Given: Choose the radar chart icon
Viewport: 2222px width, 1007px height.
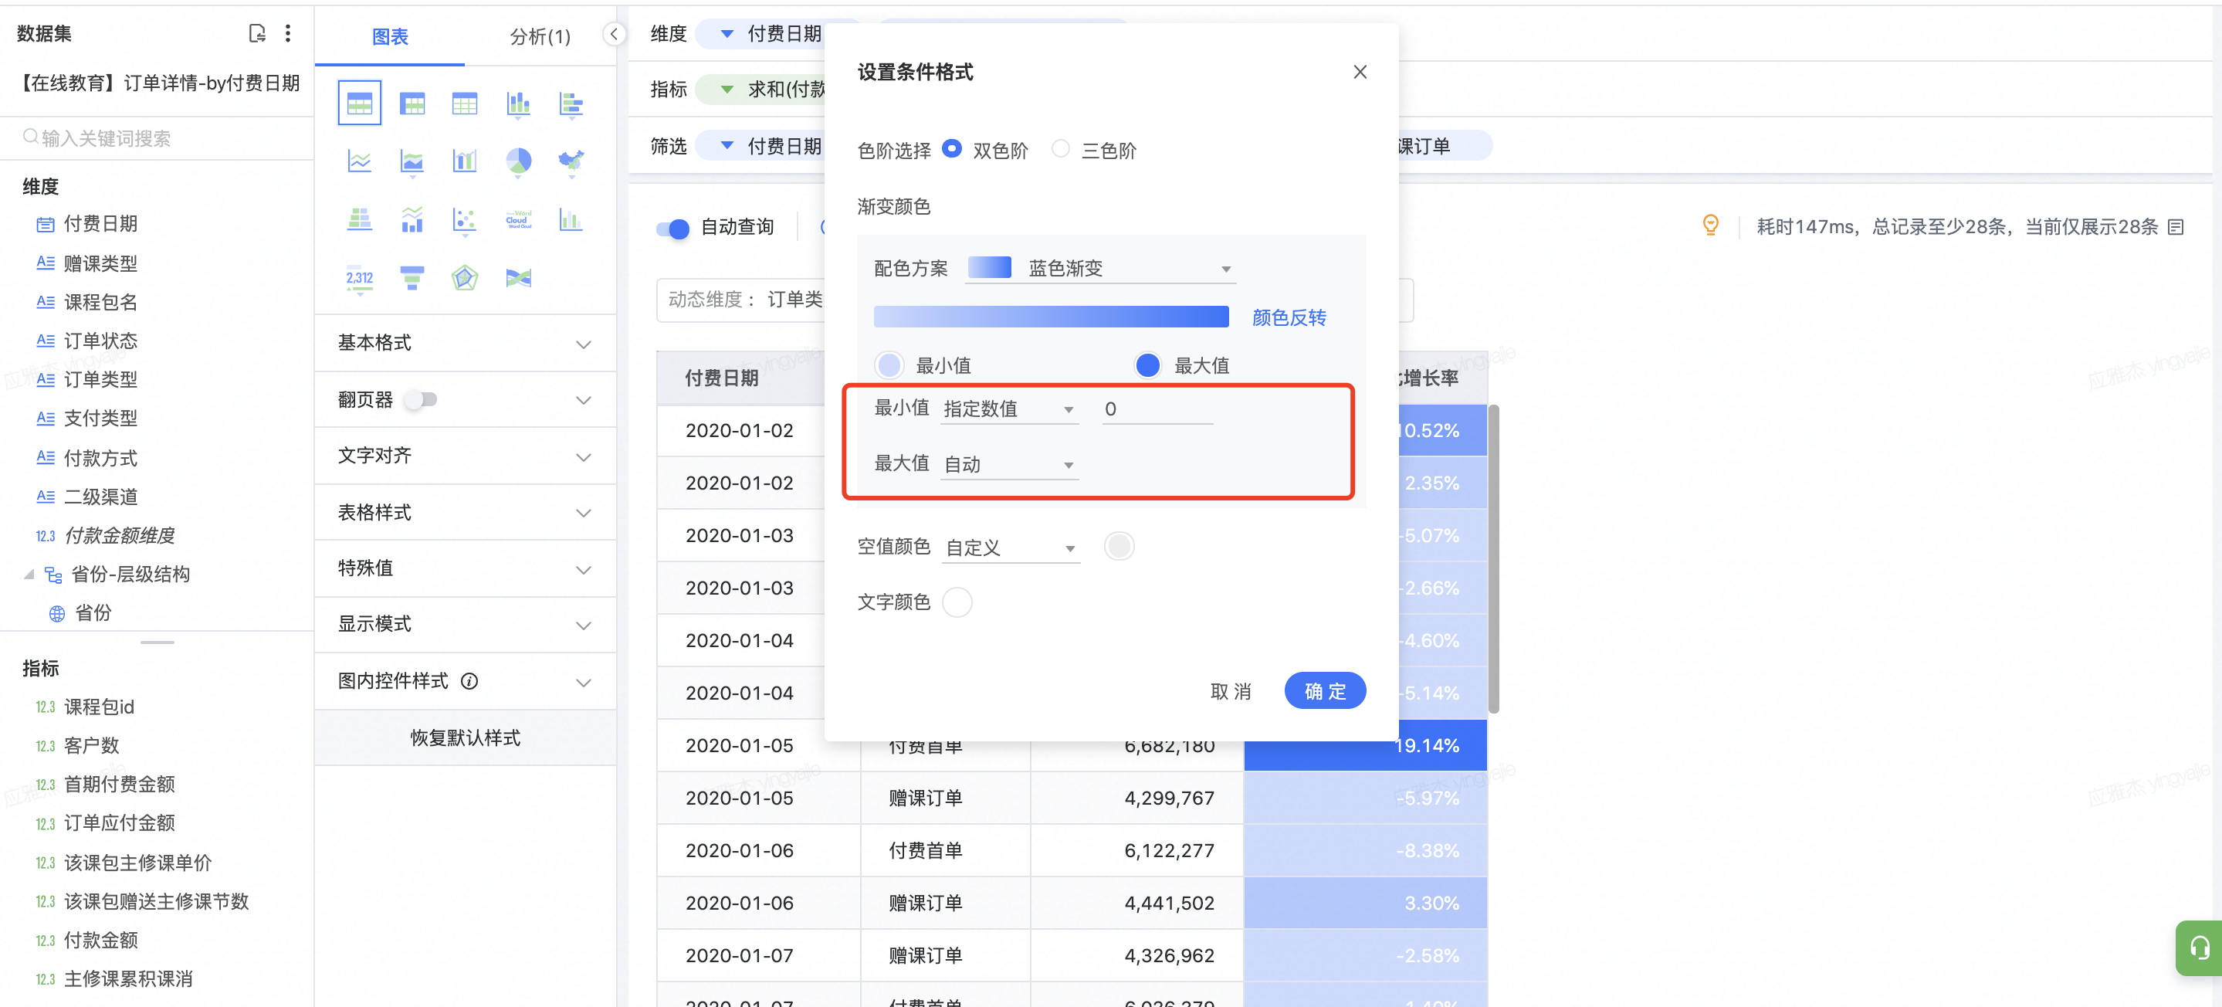Looking at the screenshot, I should click(465, 278).
